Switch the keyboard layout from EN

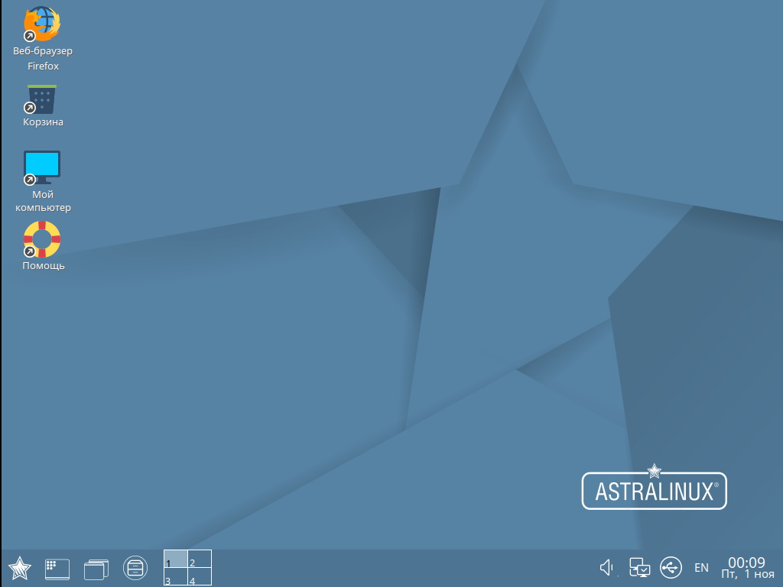coord(701,568)
